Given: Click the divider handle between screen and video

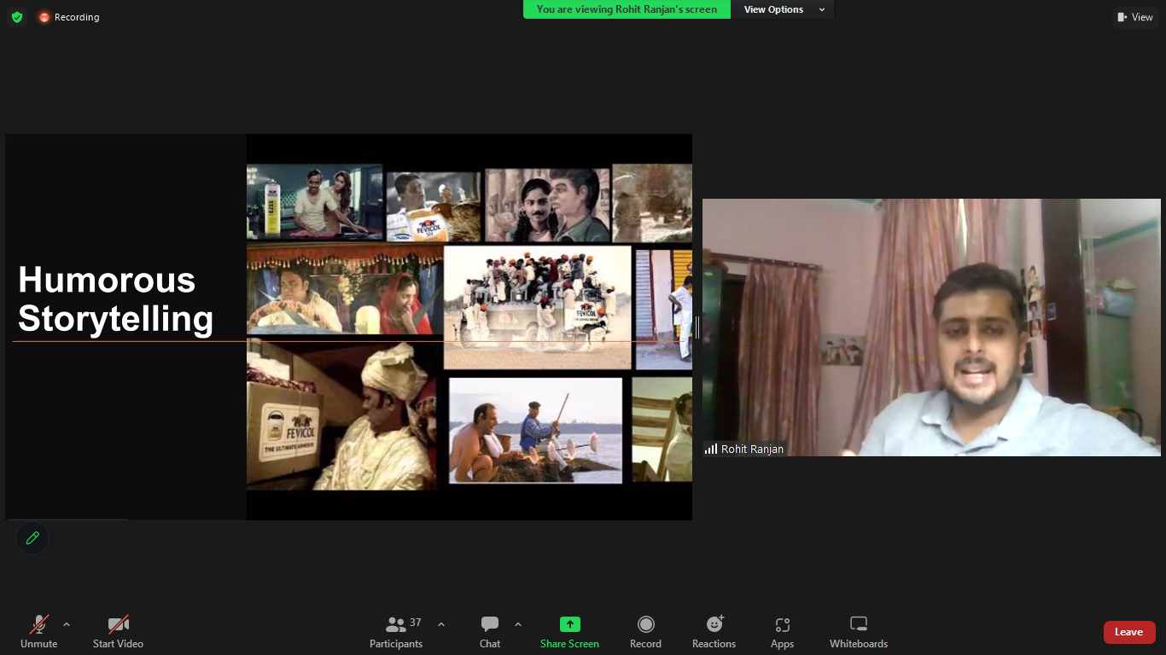Looking at the screenshot, I should pos(697,327).
